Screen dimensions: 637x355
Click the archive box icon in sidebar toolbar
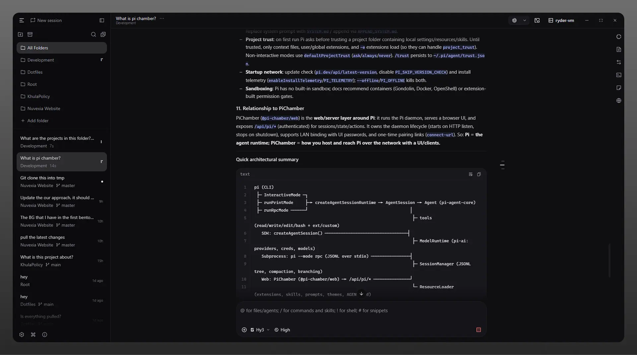click(x=30, y=34)
